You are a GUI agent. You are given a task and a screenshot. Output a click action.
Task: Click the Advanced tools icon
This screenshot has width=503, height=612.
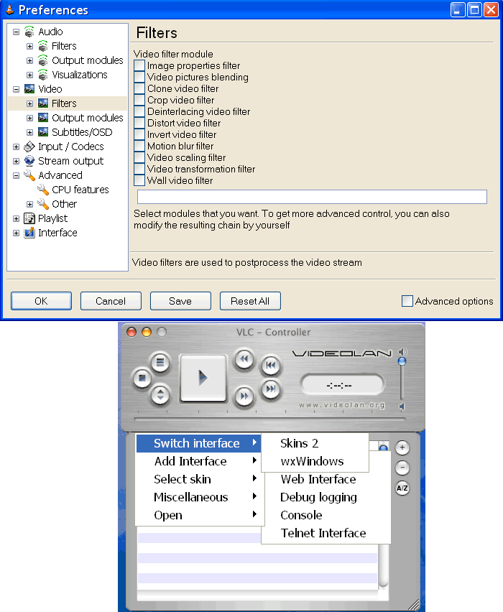[29, 175]
